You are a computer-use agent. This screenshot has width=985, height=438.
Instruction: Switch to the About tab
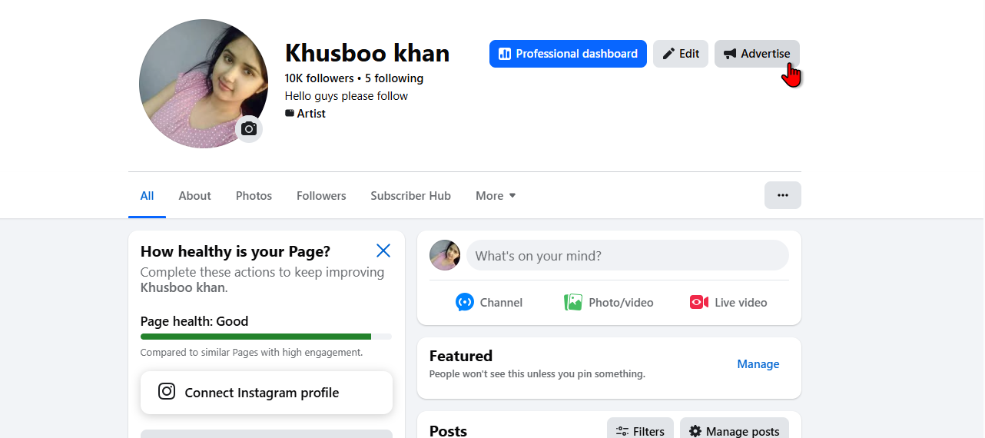[194, 196]
